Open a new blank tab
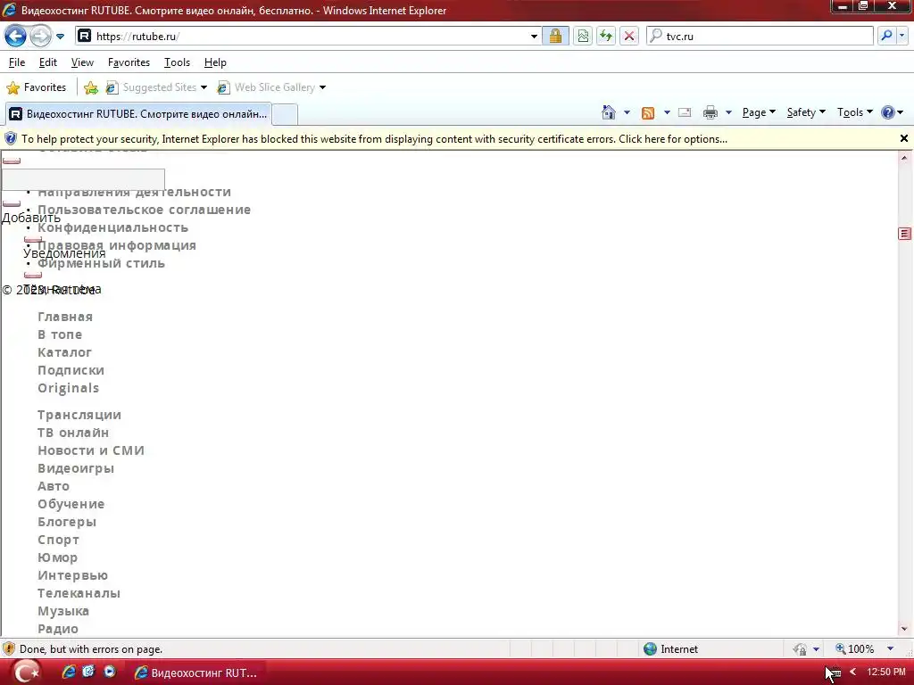This screenshot has width=914, height=685. (x=285, y=114)
